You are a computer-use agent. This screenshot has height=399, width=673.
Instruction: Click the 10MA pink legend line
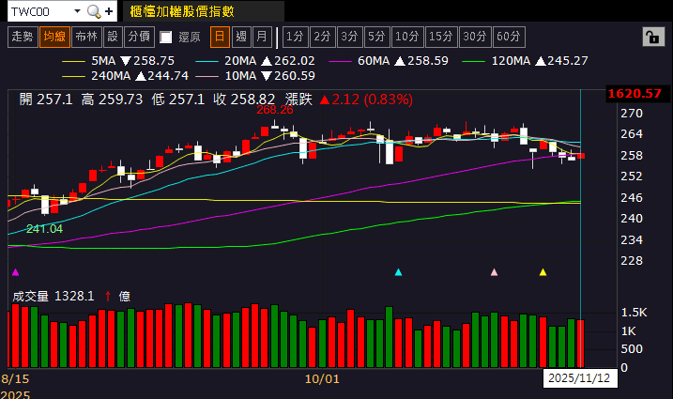pyautogui.click(x=206, y=77)
